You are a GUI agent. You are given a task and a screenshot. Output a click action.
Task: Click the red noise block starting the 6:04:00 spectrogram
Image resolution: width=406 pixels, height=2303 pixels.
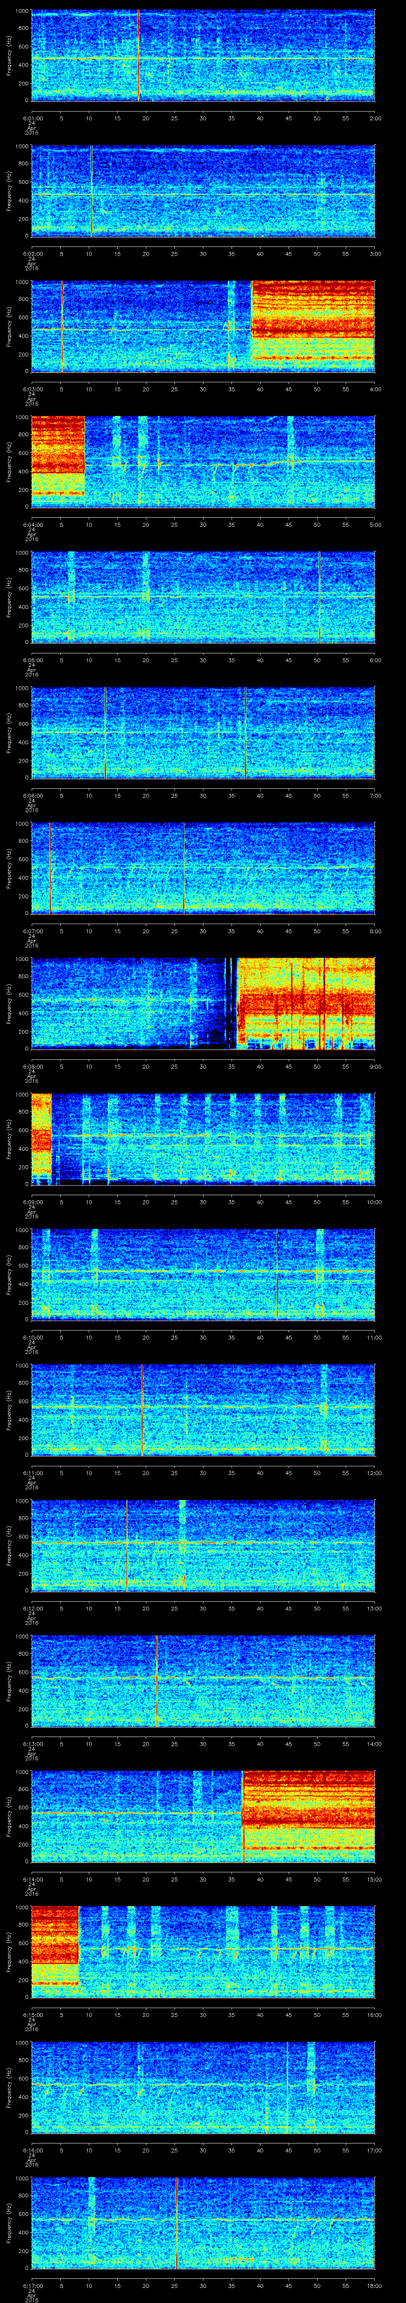[x=58, y=461]
